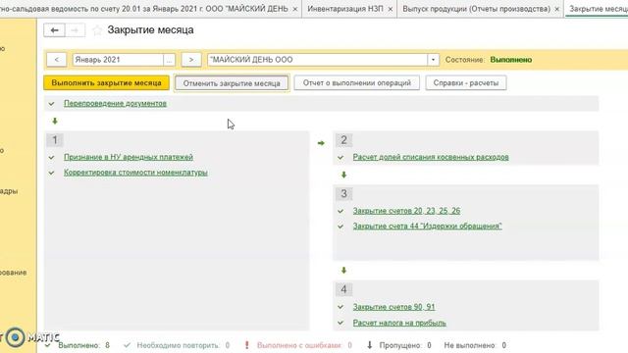Screen dimensions: 628x353
Task: Open Расчет долей списания косвенных расходов
Action: point(431,157)
